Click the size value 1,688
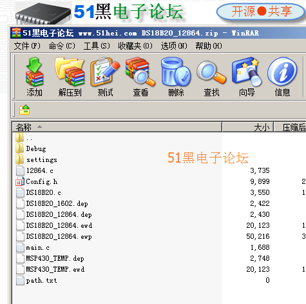Screen dimensions: 306x304 (x=260, y=247)
